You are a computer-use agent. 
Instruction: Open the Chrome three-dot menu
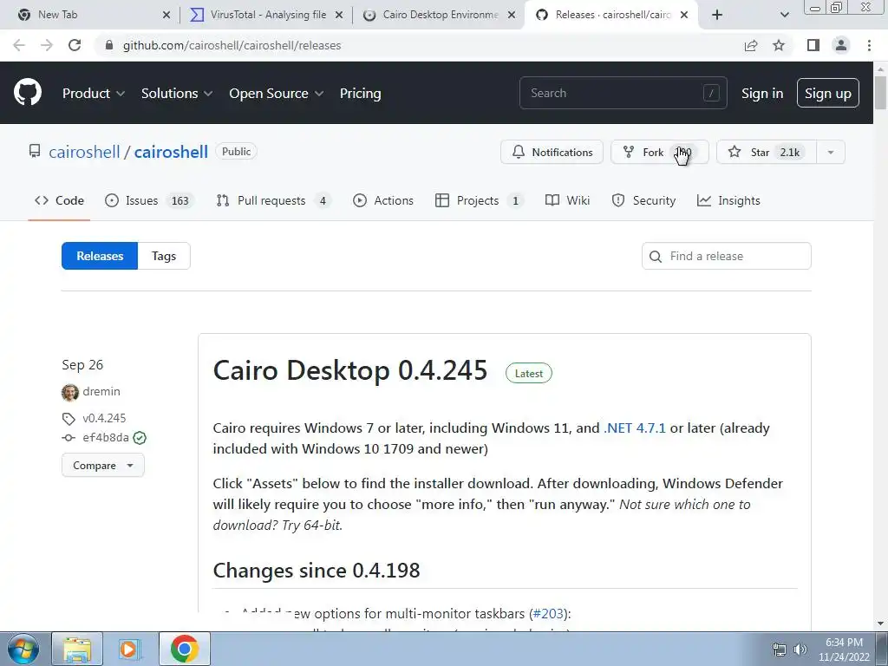tap(869, 45)
